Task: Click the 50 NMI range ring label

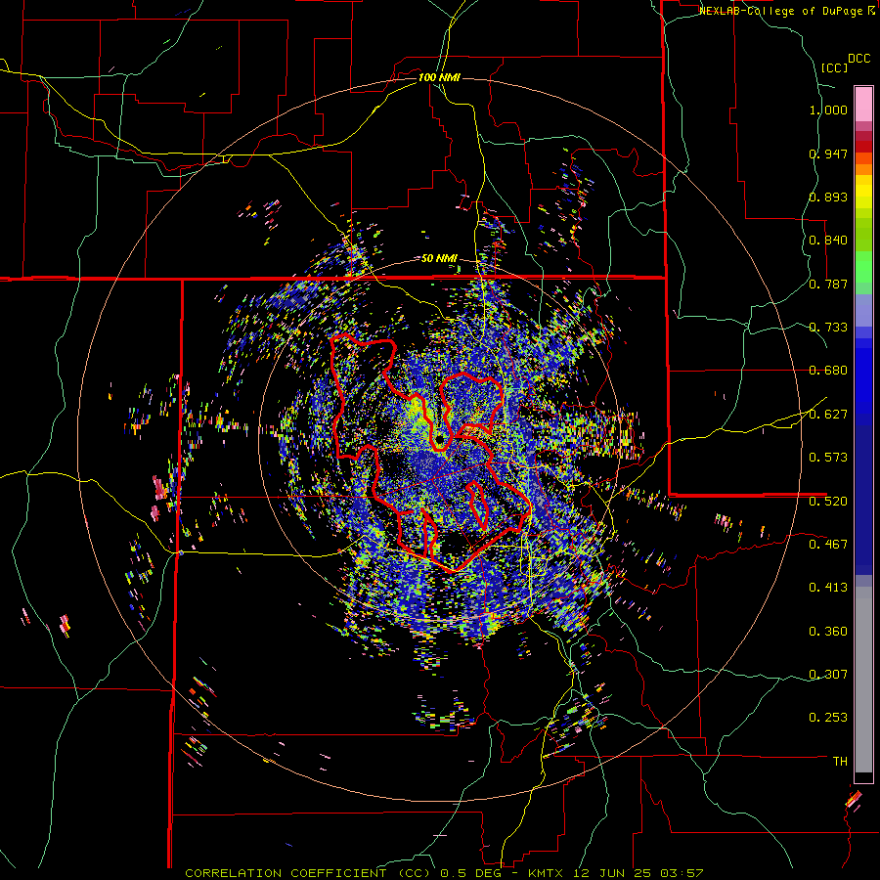Action: 439,259
